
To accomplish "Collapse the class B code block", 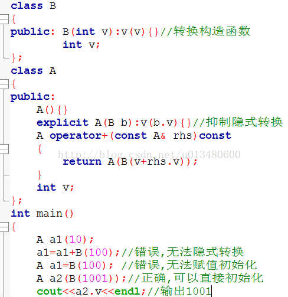I will 4,19.
